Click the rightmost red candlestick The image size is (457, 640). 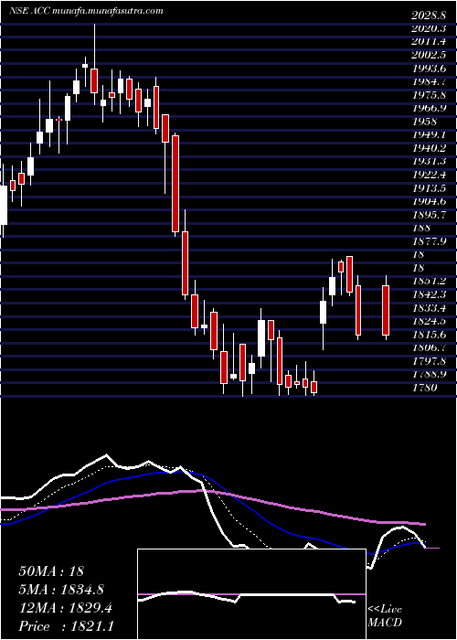(386, 310)
